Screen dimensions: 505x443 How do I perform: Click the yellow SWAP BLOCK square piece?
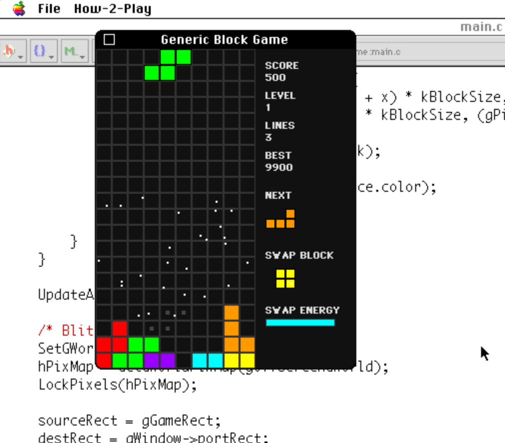285,279
